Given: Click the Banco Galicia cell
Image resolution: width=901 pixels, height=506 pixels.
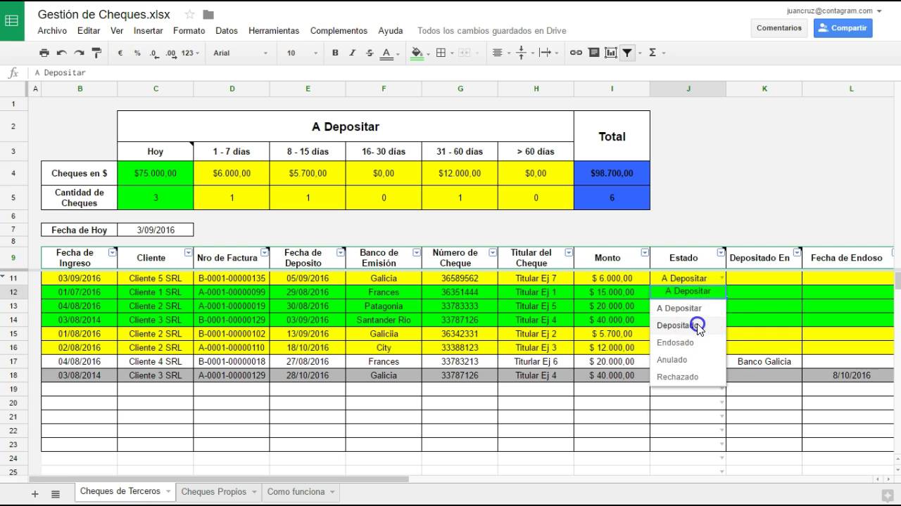Looking at the screenshot, I should click(764, 361).
